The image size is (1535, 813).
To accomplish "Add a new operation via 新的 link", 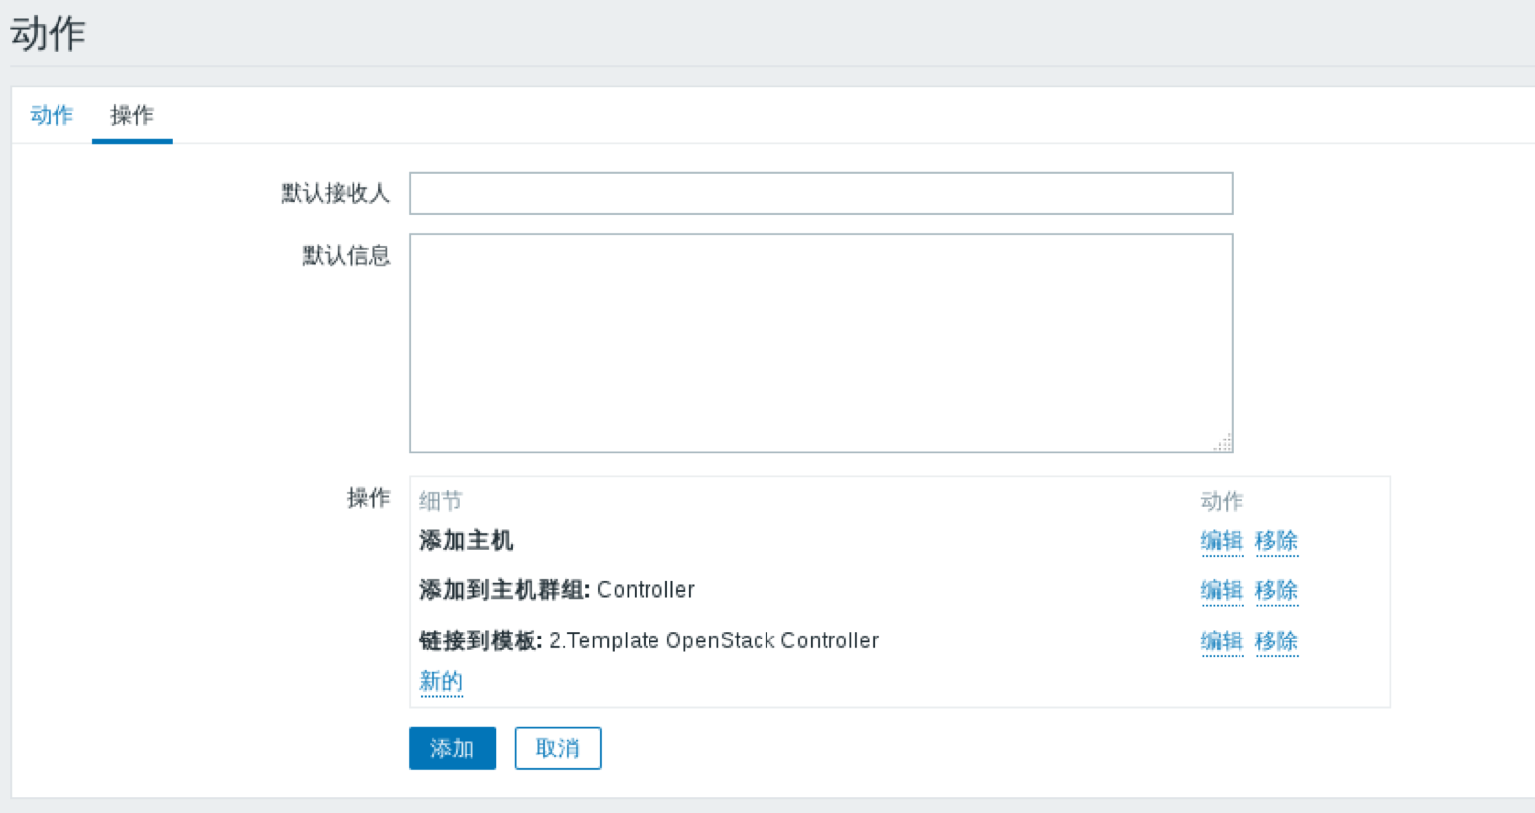I will [441, 681].
